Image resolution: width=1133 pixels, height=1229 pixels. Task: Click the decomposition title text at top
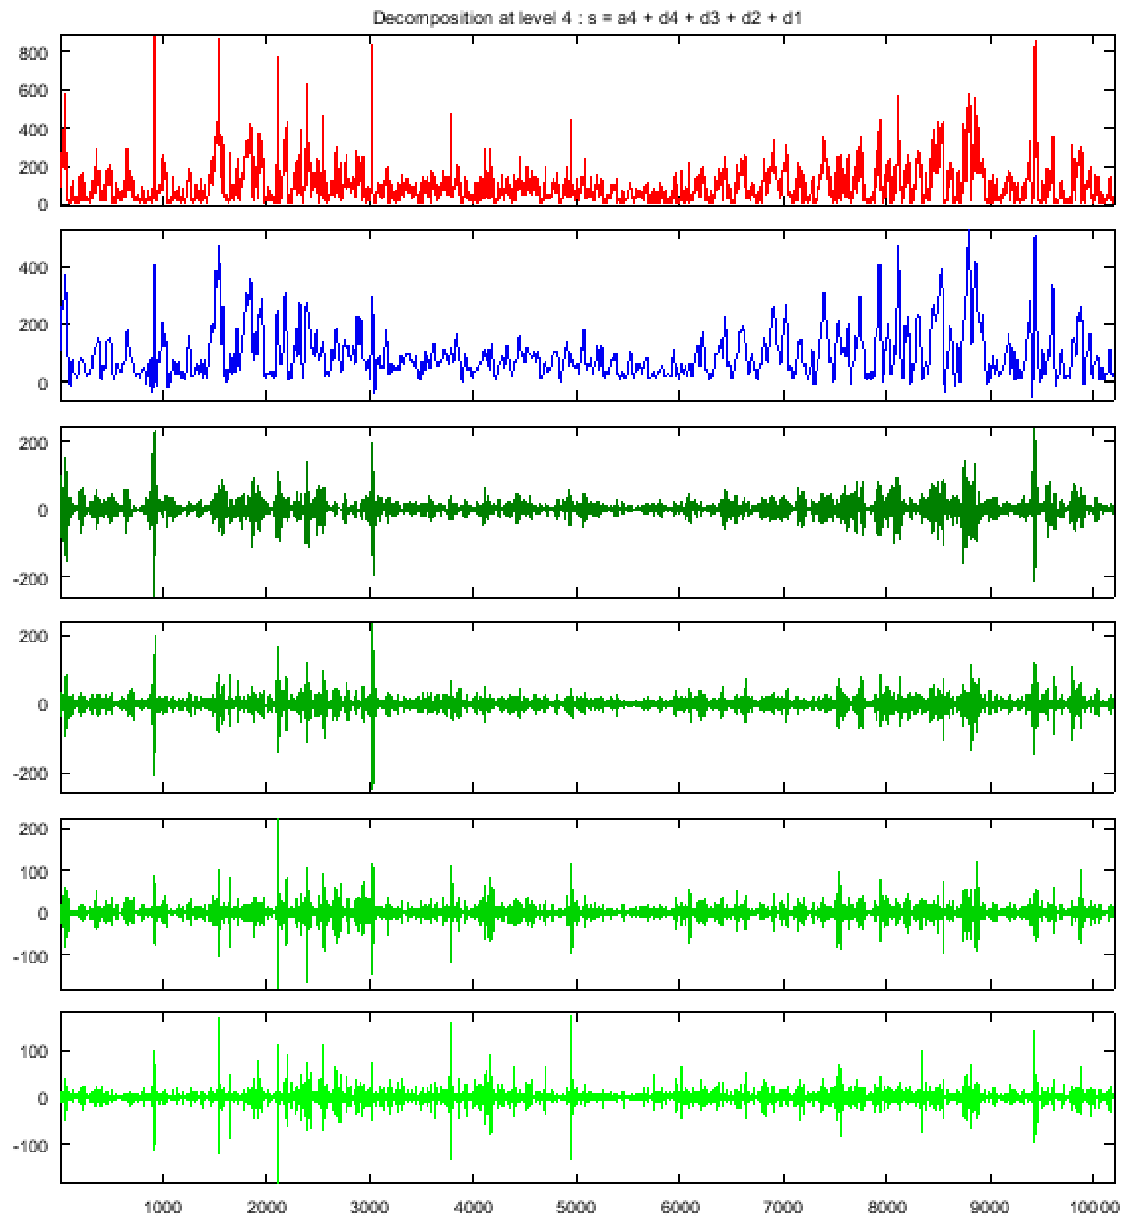pyautogui.click(x=587, y=18)
